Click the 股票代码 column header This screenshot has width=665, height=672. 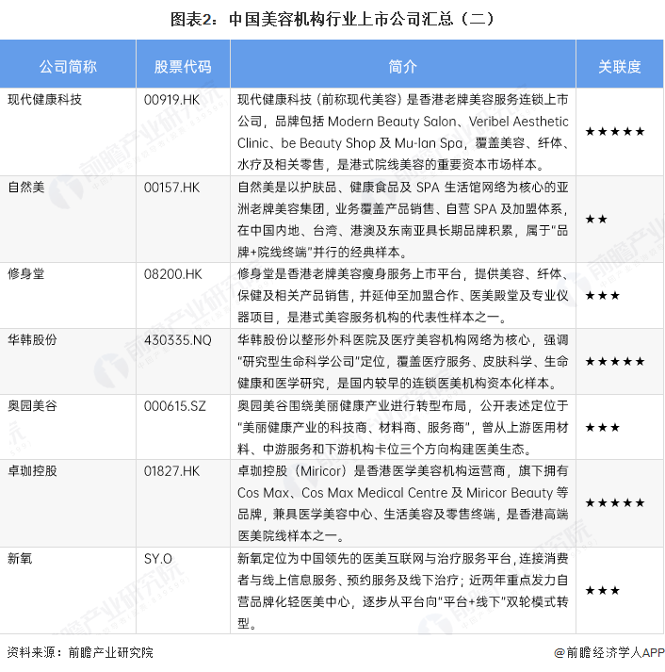183,66
